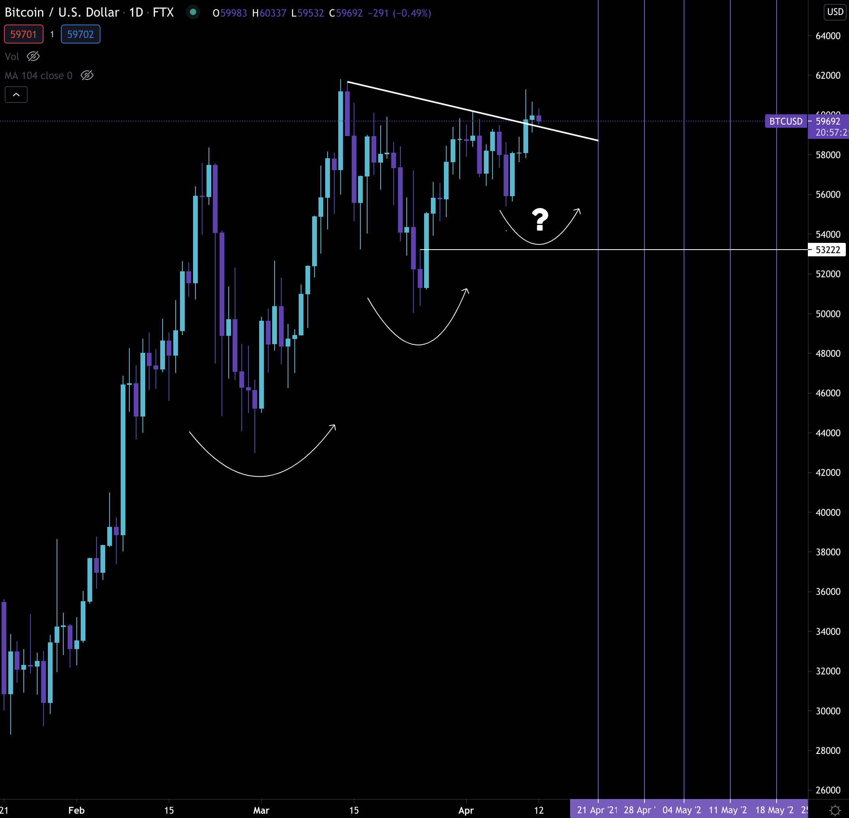The image size is (849, 818).
Task: Toggle MA 104 indicator visibility eye
Action: click(x=87, y=75)
